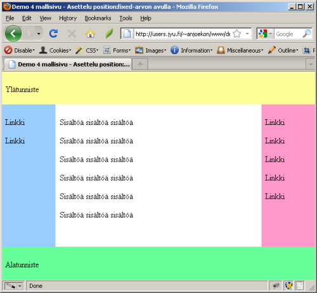
Task: Click the greyed-out Forward arrow button
Action: (x=29, y=34)
